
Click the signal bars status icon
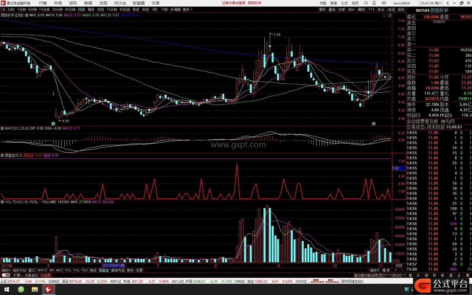point(324,281)
